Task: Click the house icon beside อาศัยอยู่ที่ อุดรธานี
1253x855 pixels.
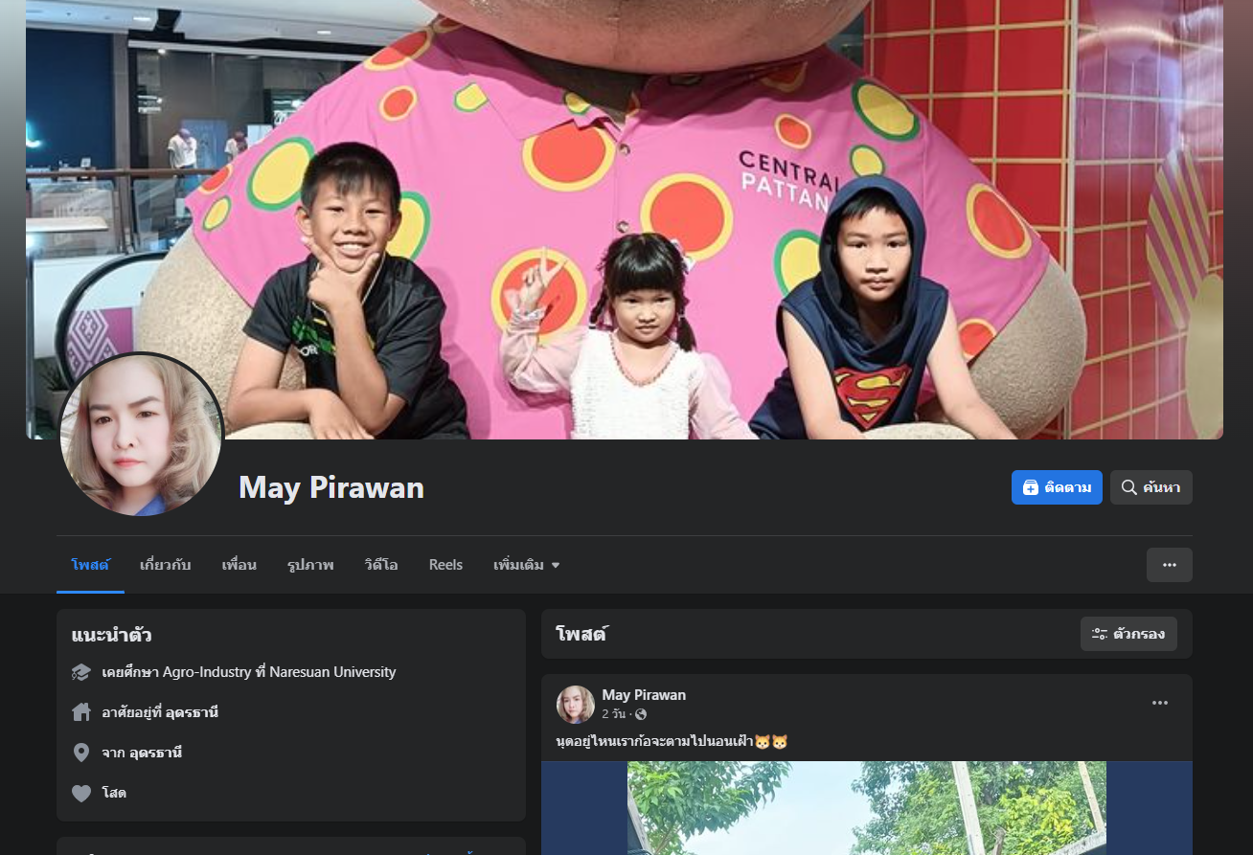Action: click(81, 712)
